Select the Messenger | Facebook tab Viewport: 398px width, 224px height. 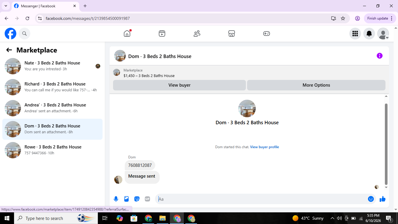point(45,6)
